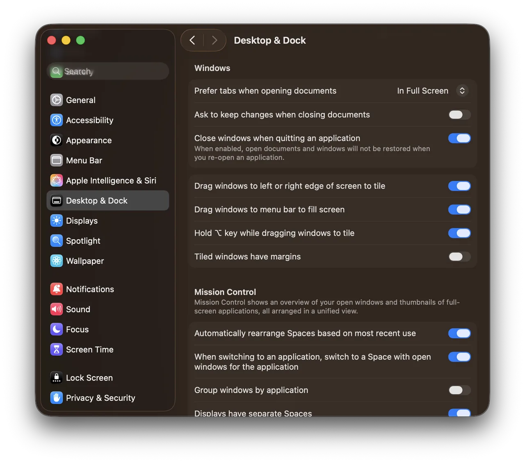525x463 pixels.
Task: Open the Menu Bar settings icon
Action: (57, 160)
